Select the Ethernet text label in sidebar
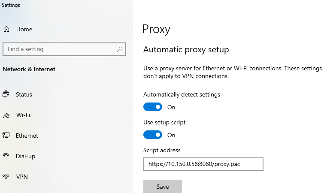324x193 pixels. (x=27, y=136)
